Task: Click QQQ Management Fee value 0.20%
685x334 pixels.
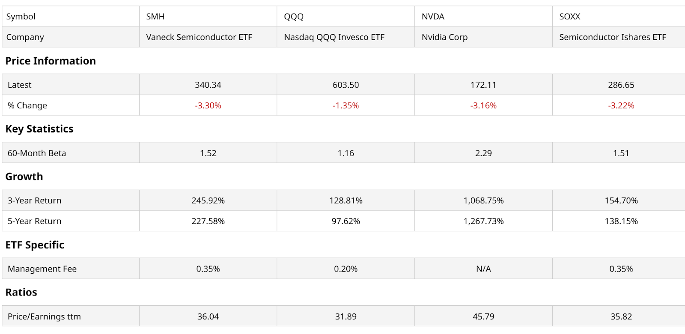Action: pyautogui.click(x=345, y=269)
